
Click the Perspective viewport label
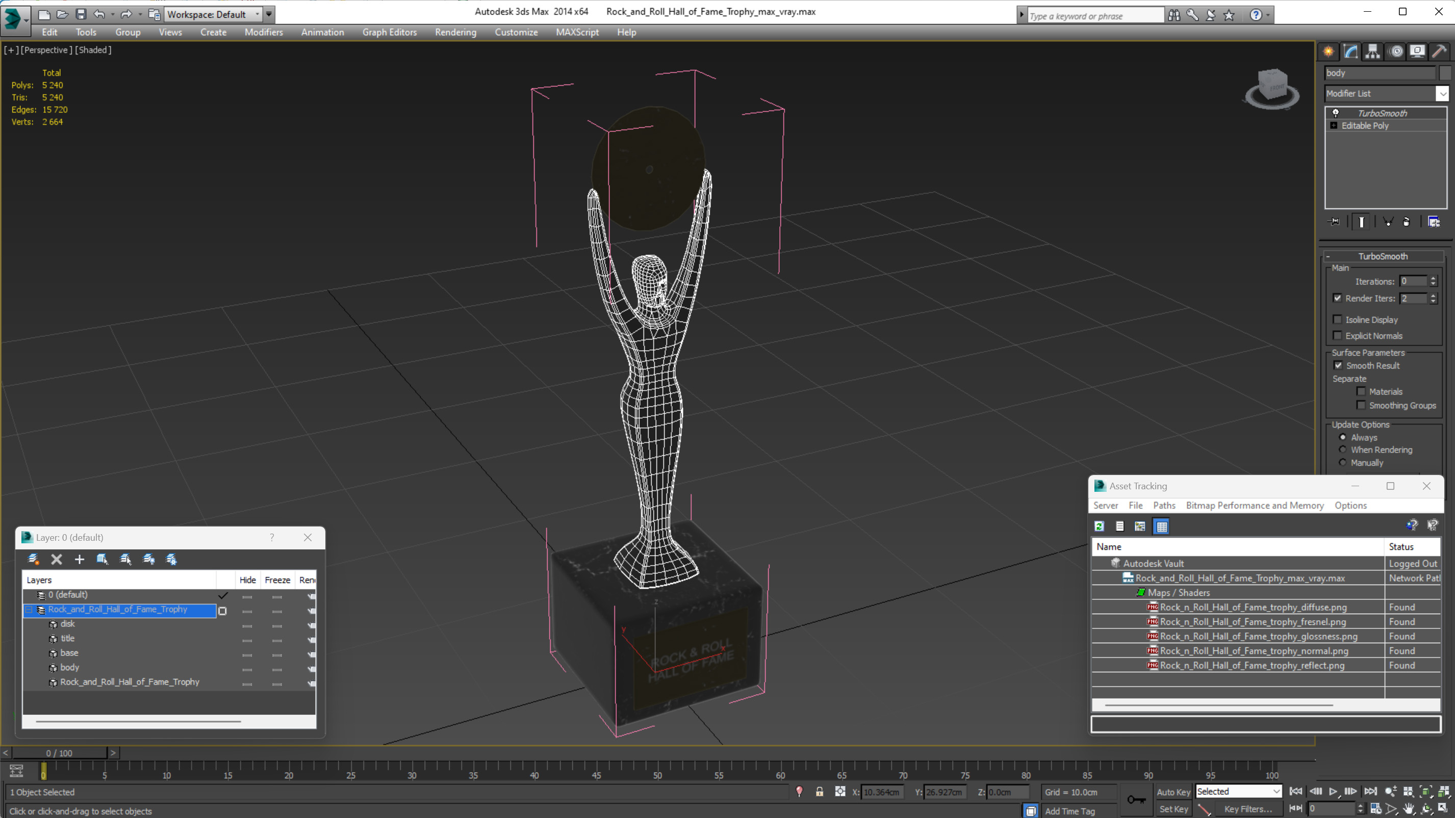(46, 49)
